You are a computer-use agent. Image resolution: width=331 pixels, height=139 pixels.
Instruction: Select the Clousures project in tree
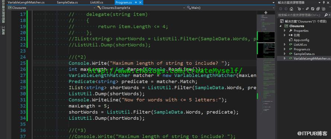coord(296,26)
